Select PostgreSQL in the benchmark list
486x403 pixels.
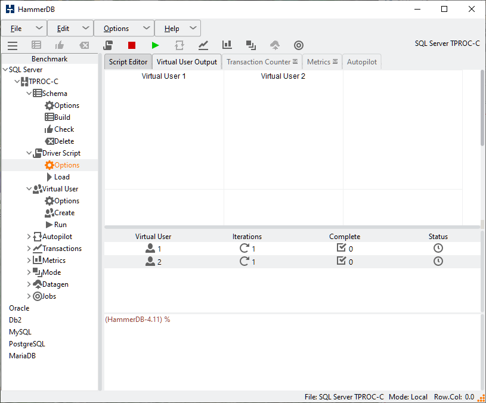(x=27, y=344)
